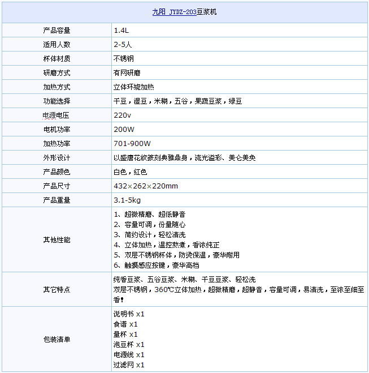This screenshot has width=369, height=373.
Task: Click the 其它特点 row label
Action: (x=57, y=289)
